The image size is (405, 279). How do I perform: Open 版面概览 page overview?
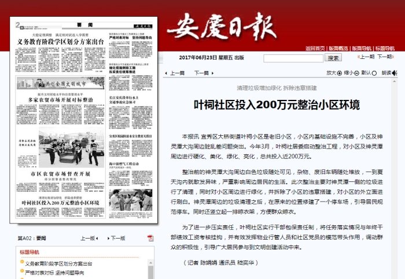tap(338, 48)
